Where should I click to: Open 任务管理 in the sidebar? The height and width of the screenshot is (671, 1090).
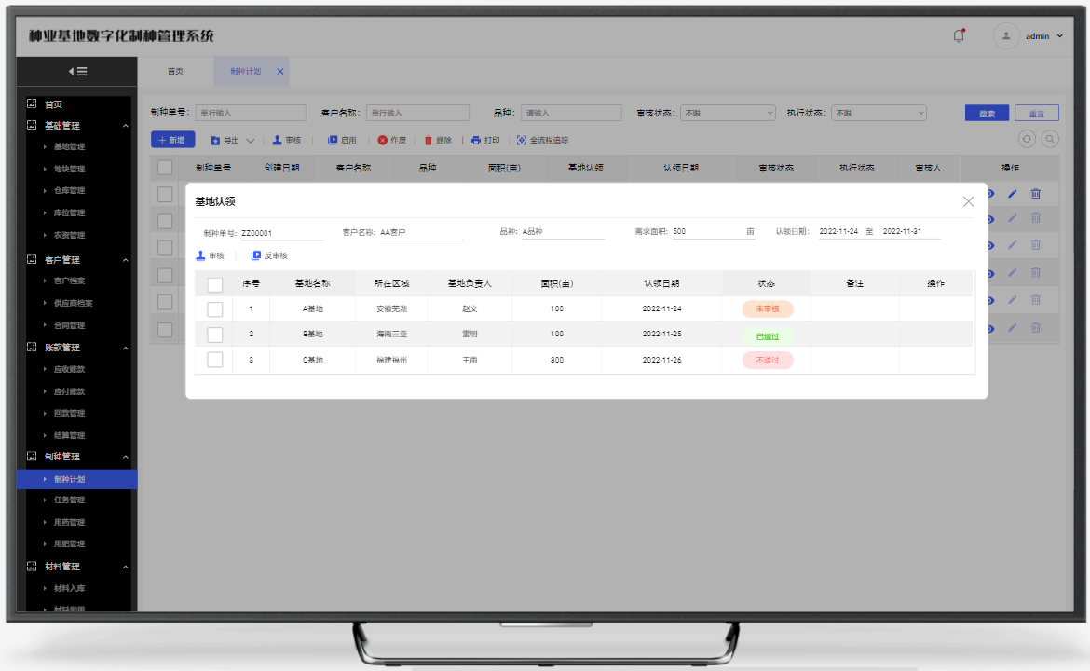coord(69,500)
